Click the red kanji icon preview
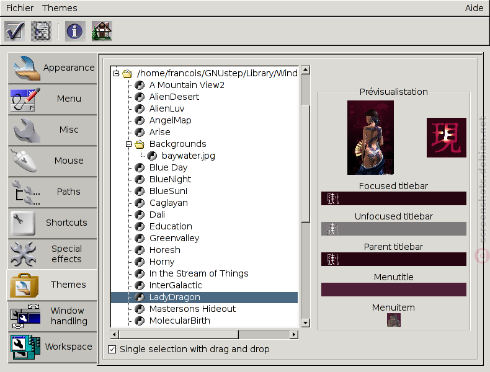490x372 pixels. click(x=446, y=138)
